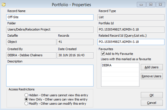Click into the empty Description text area
The width and height of the screenshot is (167, 110).
click(x=50, y=76)
